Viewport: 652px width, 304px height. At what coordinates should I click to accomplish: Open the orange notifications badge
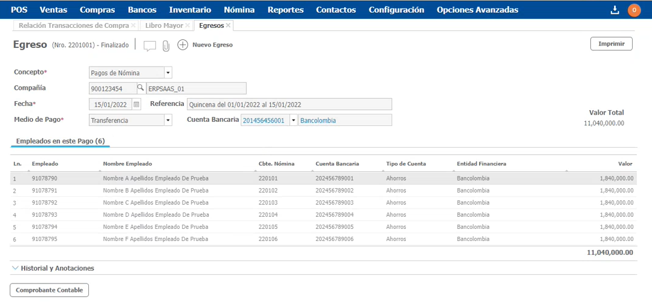634,10
